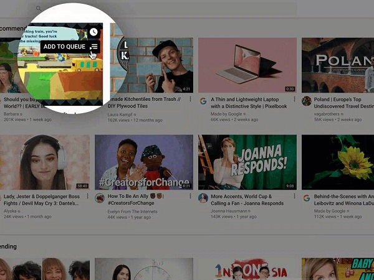Click '44K views • 1 year ago' text
374x280 pixels.
point(129,217)
